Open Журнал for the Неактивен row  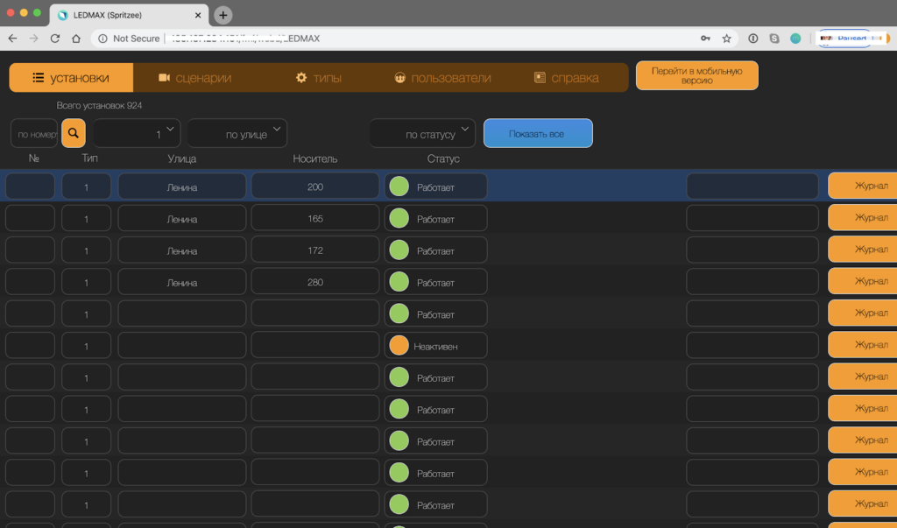863,344
